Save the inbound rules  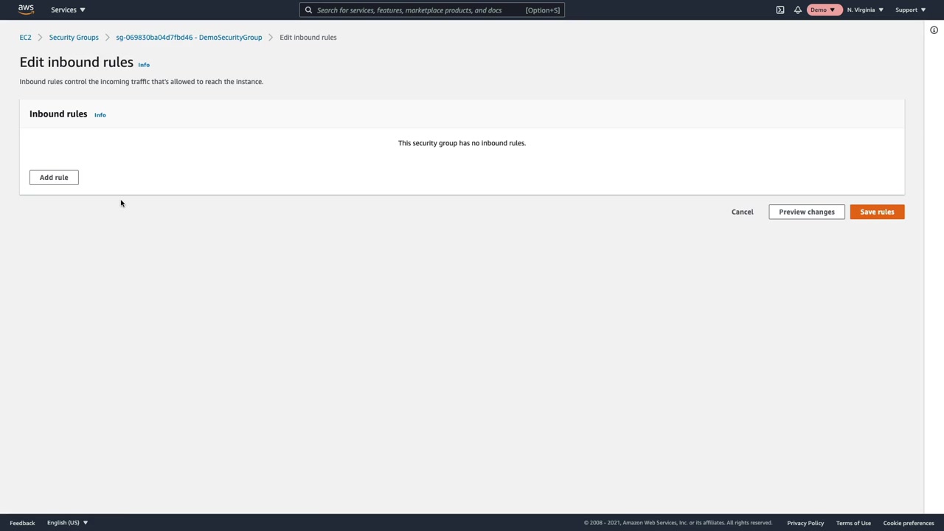pyautogui.click(x=877, y=212)
